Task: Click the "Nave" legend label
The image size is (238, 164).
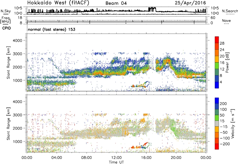Action: (226, 20)
